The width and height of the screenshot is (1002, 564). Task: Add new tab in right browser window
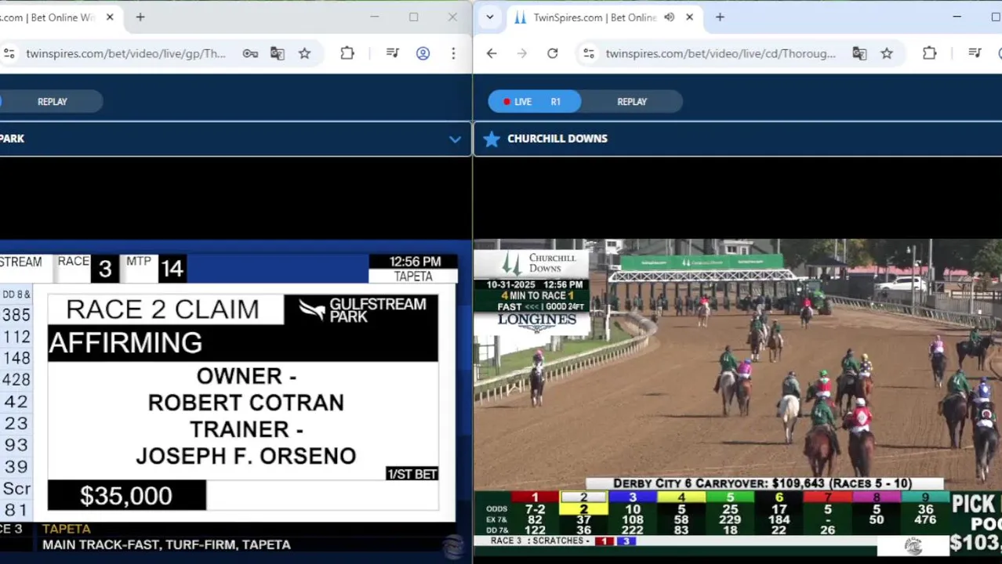[720, 17]
